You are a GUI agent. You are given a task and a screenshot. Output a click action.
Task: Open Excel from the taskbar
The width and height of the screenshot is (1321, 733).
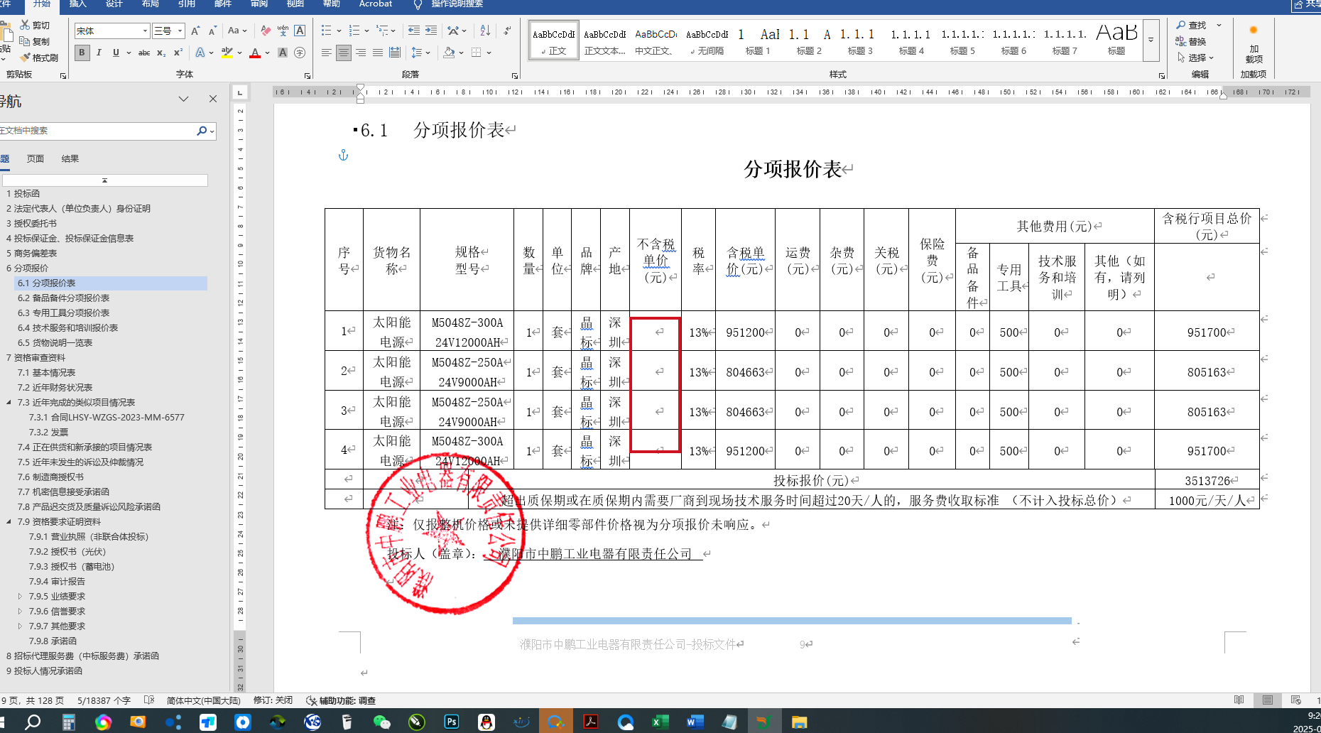point(660,722)
